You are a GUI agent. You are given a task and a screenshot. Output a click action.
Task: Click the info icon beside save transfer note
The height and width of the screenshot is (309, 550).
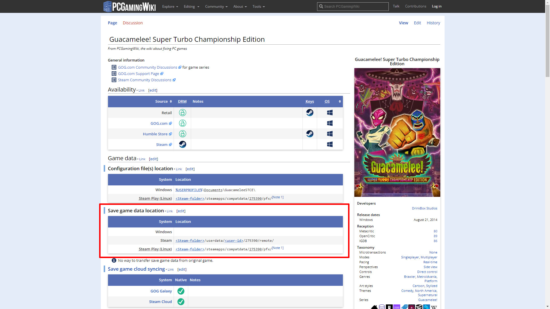click(114, 260)
